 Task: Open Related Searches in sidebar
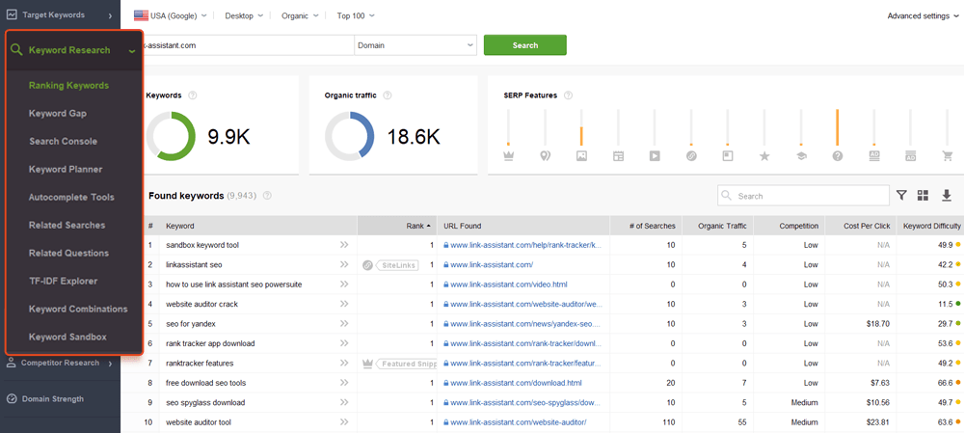point(67,225)
